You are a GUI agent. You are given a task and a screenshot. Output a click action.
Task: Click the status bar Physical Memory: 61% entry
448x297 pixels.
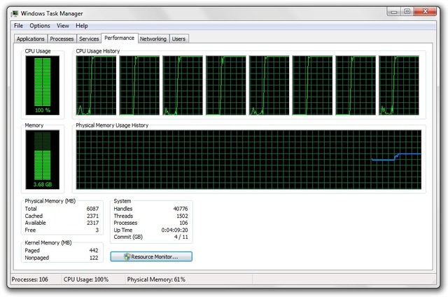click(x=156, y=279)
